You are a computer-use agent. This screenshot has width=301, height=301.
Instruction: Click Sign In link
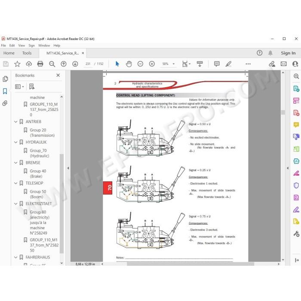(288, 53)
